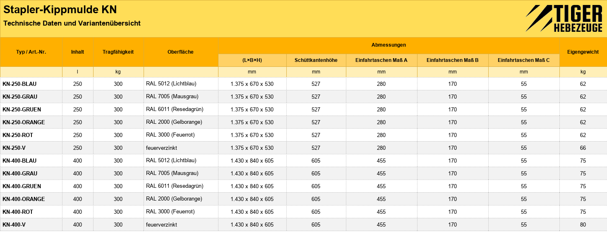
Task: Click the Typ / Art.-Nr. column header
Action: click(31, 52)
